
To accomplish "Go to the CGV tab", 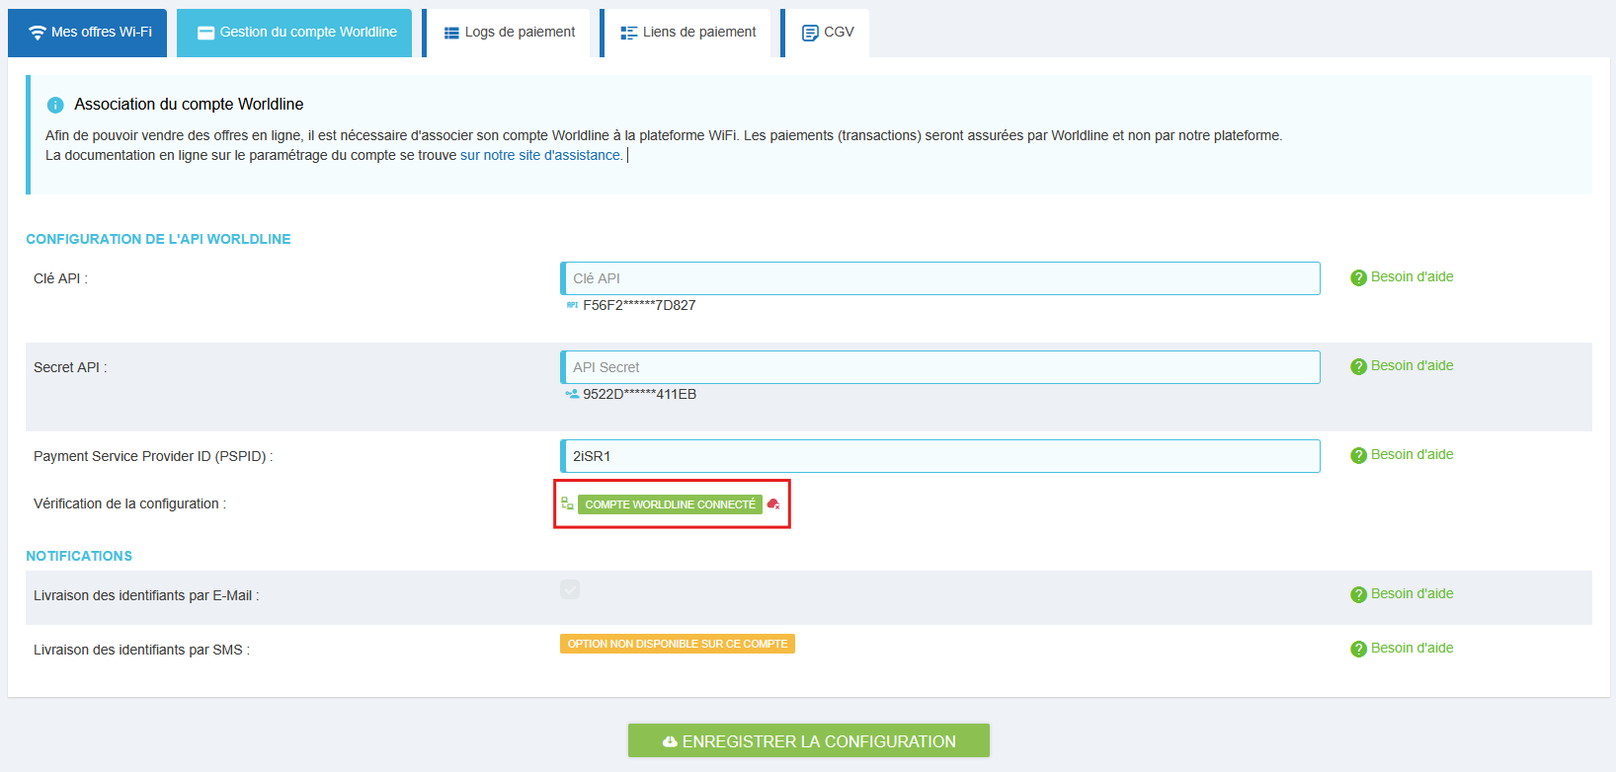I will (x=828, y=33).
